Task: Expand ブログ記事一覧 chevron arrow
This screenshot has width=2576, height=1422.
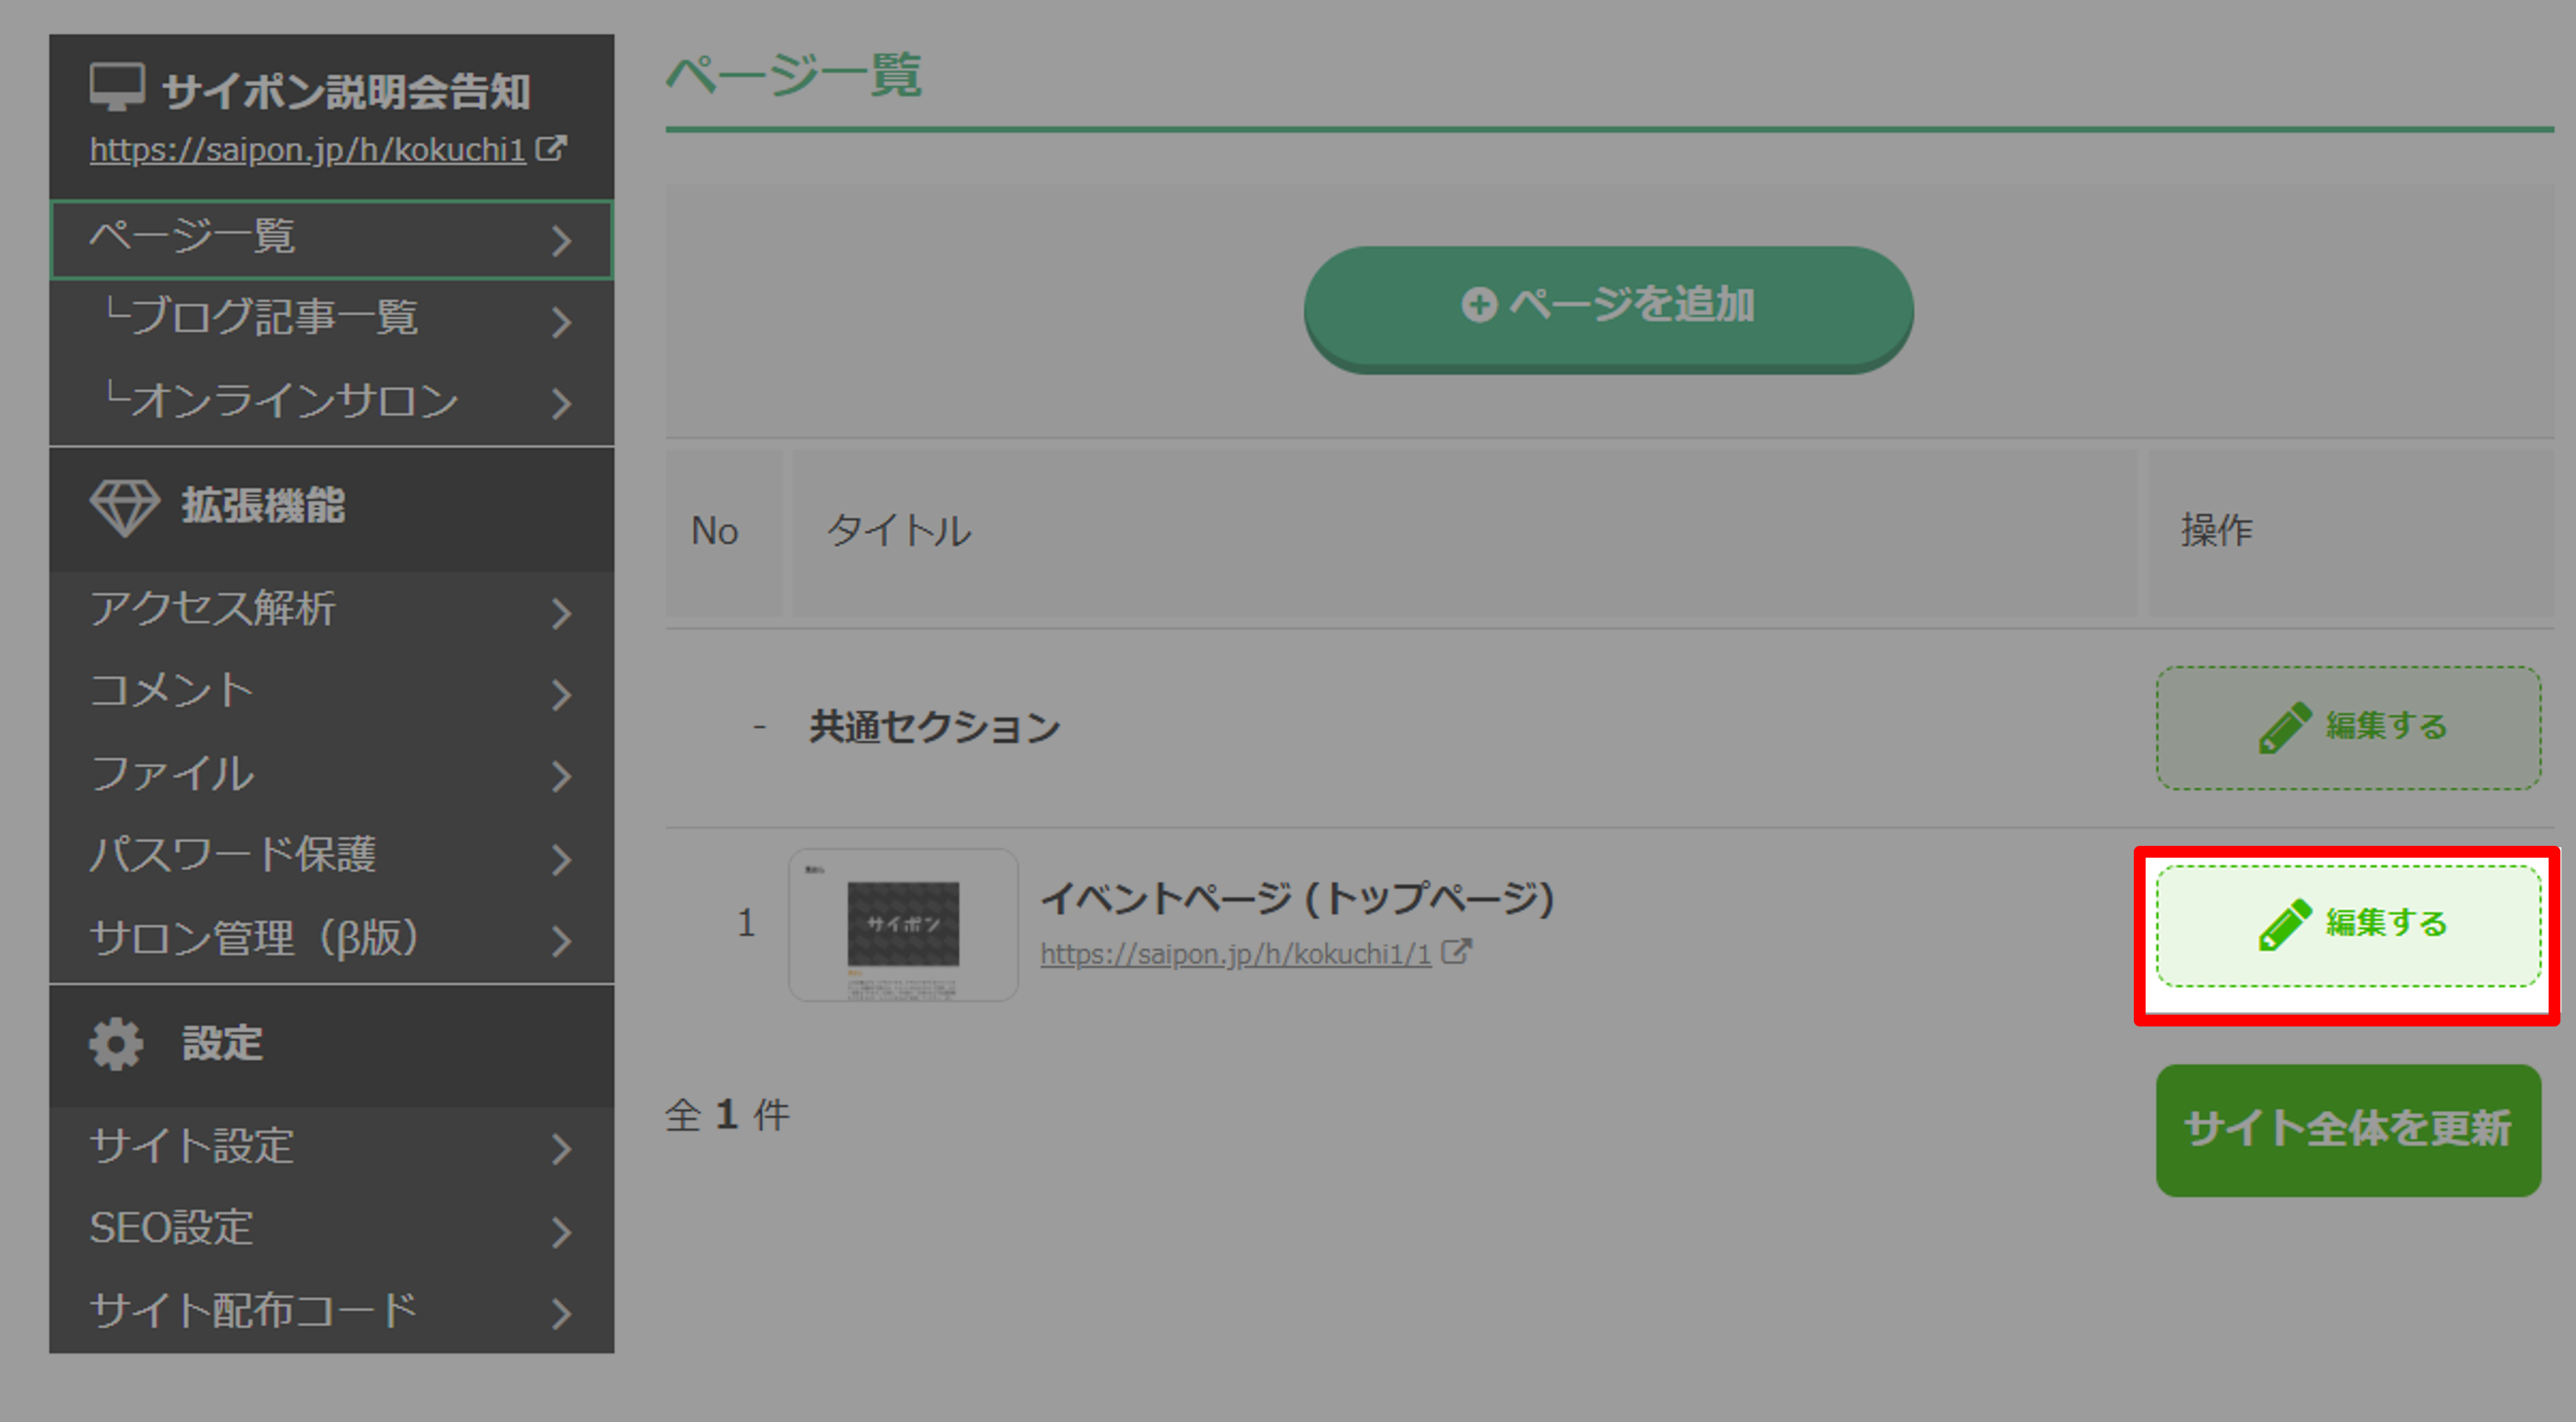Action: pyautogui.click(x=562, y=322)
